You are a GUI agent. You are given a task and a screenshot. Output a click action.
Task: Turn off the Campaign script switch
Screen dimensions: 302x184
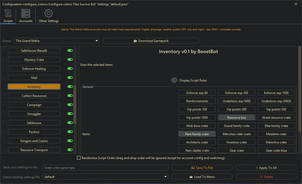[x=70, y=105]
